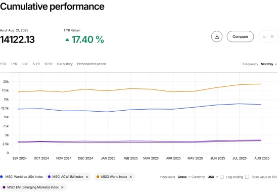Click the blue MSCI World ex USA dot
Image resolution: width=280 pixels, height=192 pixels.
(x=2, y=177)
